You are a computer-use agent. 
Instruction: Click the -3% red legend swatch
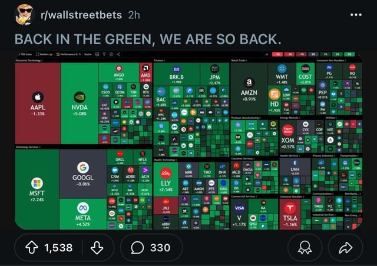click(x=277, y=54)
